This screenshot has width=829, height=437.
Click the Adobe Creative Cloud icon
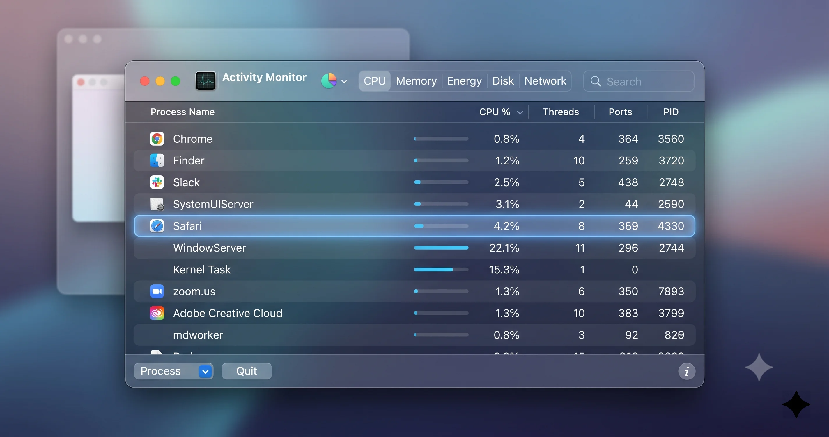[x=157, y=313]
